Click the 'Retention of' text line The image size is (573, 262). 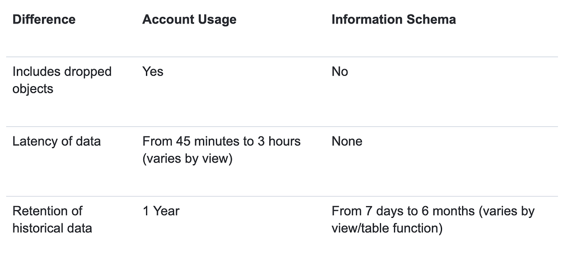click(x=48, y=211)
